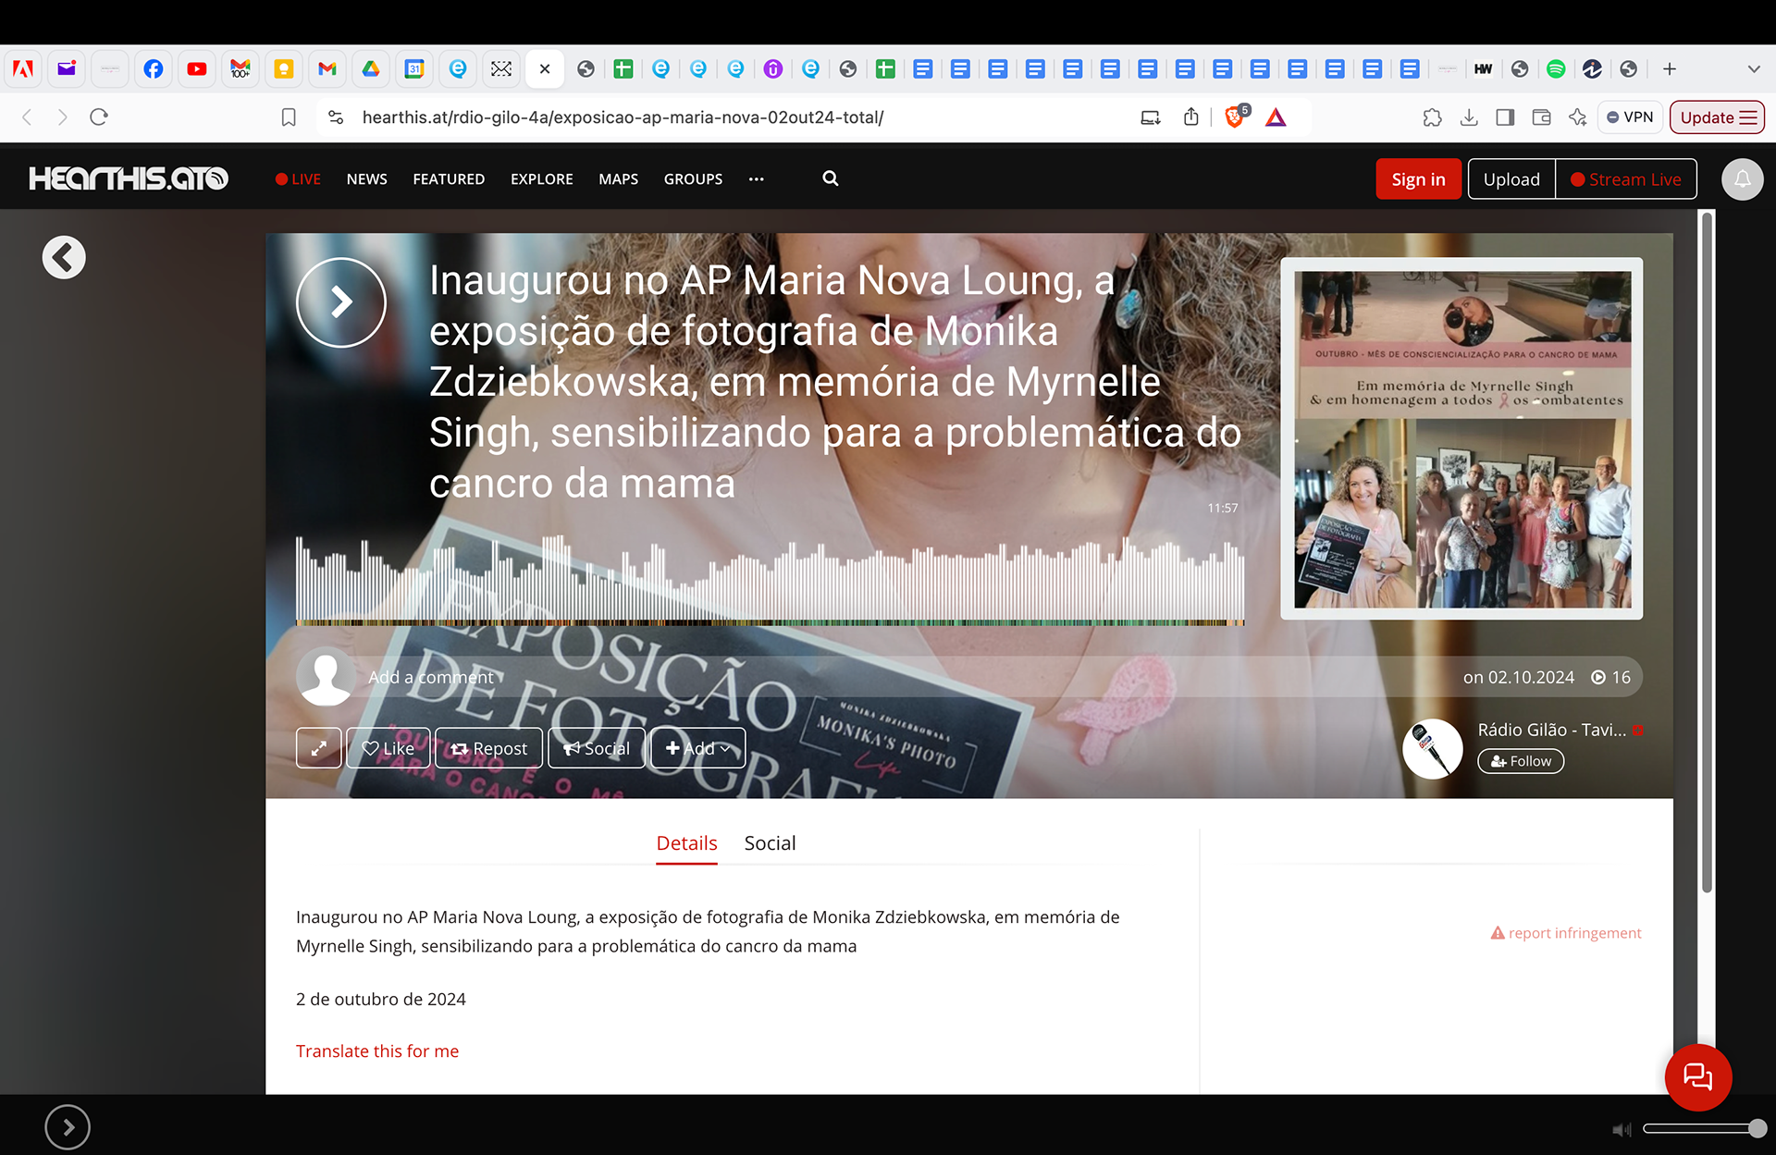1776x1155 pixels.
Task: Toggle the browser sidebar panel icon
Action: click(x=1505, y=117)
